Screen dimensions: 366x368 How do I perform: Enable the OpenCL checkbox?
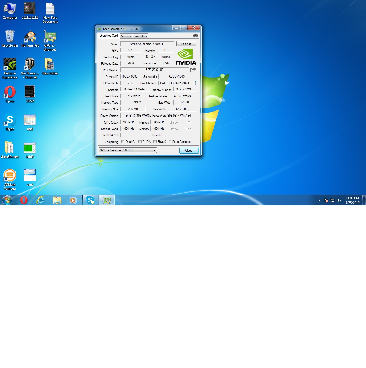pos(123,142)
